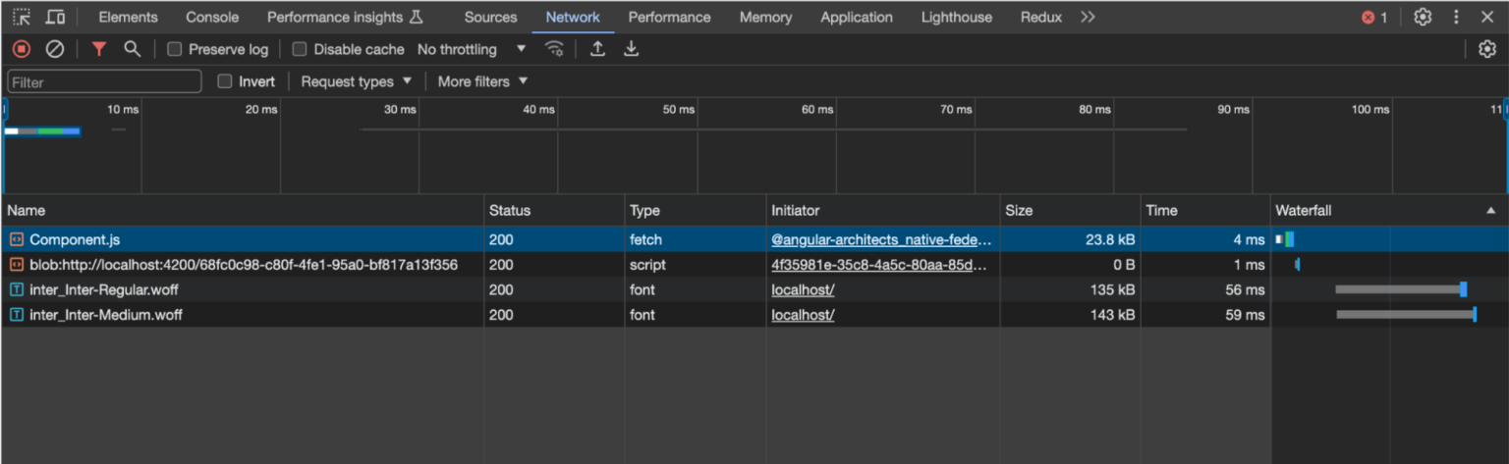Open network conditions wifi icon
Viewport: 1509px width, 464px height.
point(555,49)
